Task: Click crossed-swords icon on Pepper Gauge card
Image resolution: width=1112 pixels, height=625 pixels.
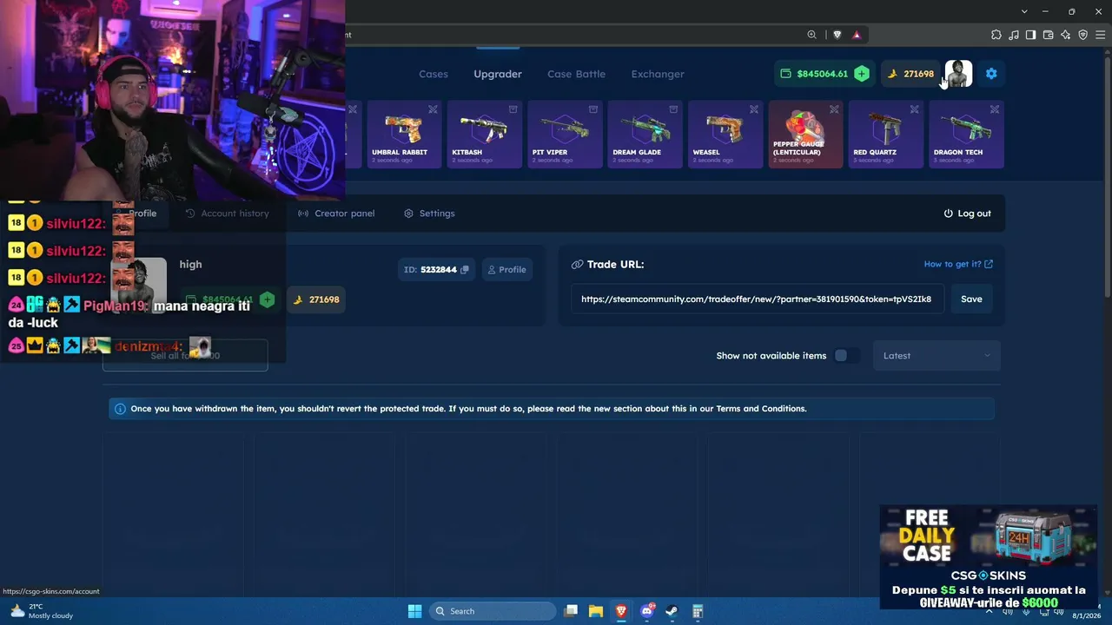Action: [834, 109]
